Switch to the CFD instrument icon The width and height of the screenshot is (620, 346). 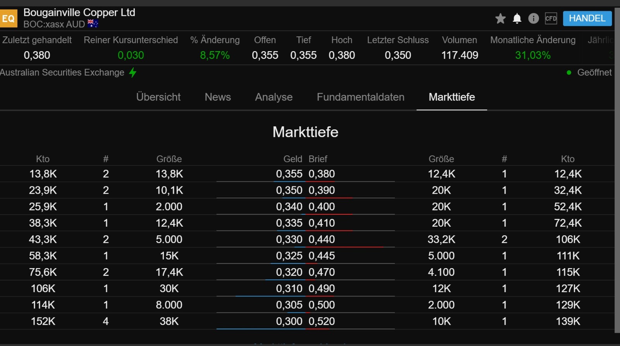(x=551, y=19)
